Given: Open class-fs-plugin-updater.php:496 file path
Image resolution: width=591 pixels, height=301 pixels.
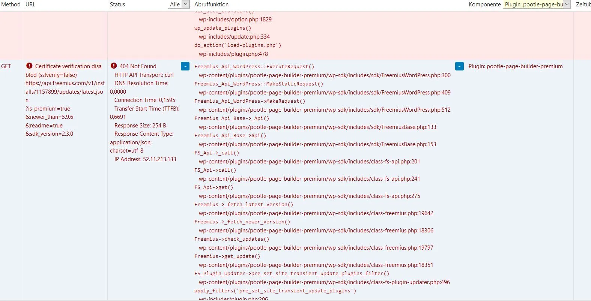Looking at the screenshot, I should 324,282.
